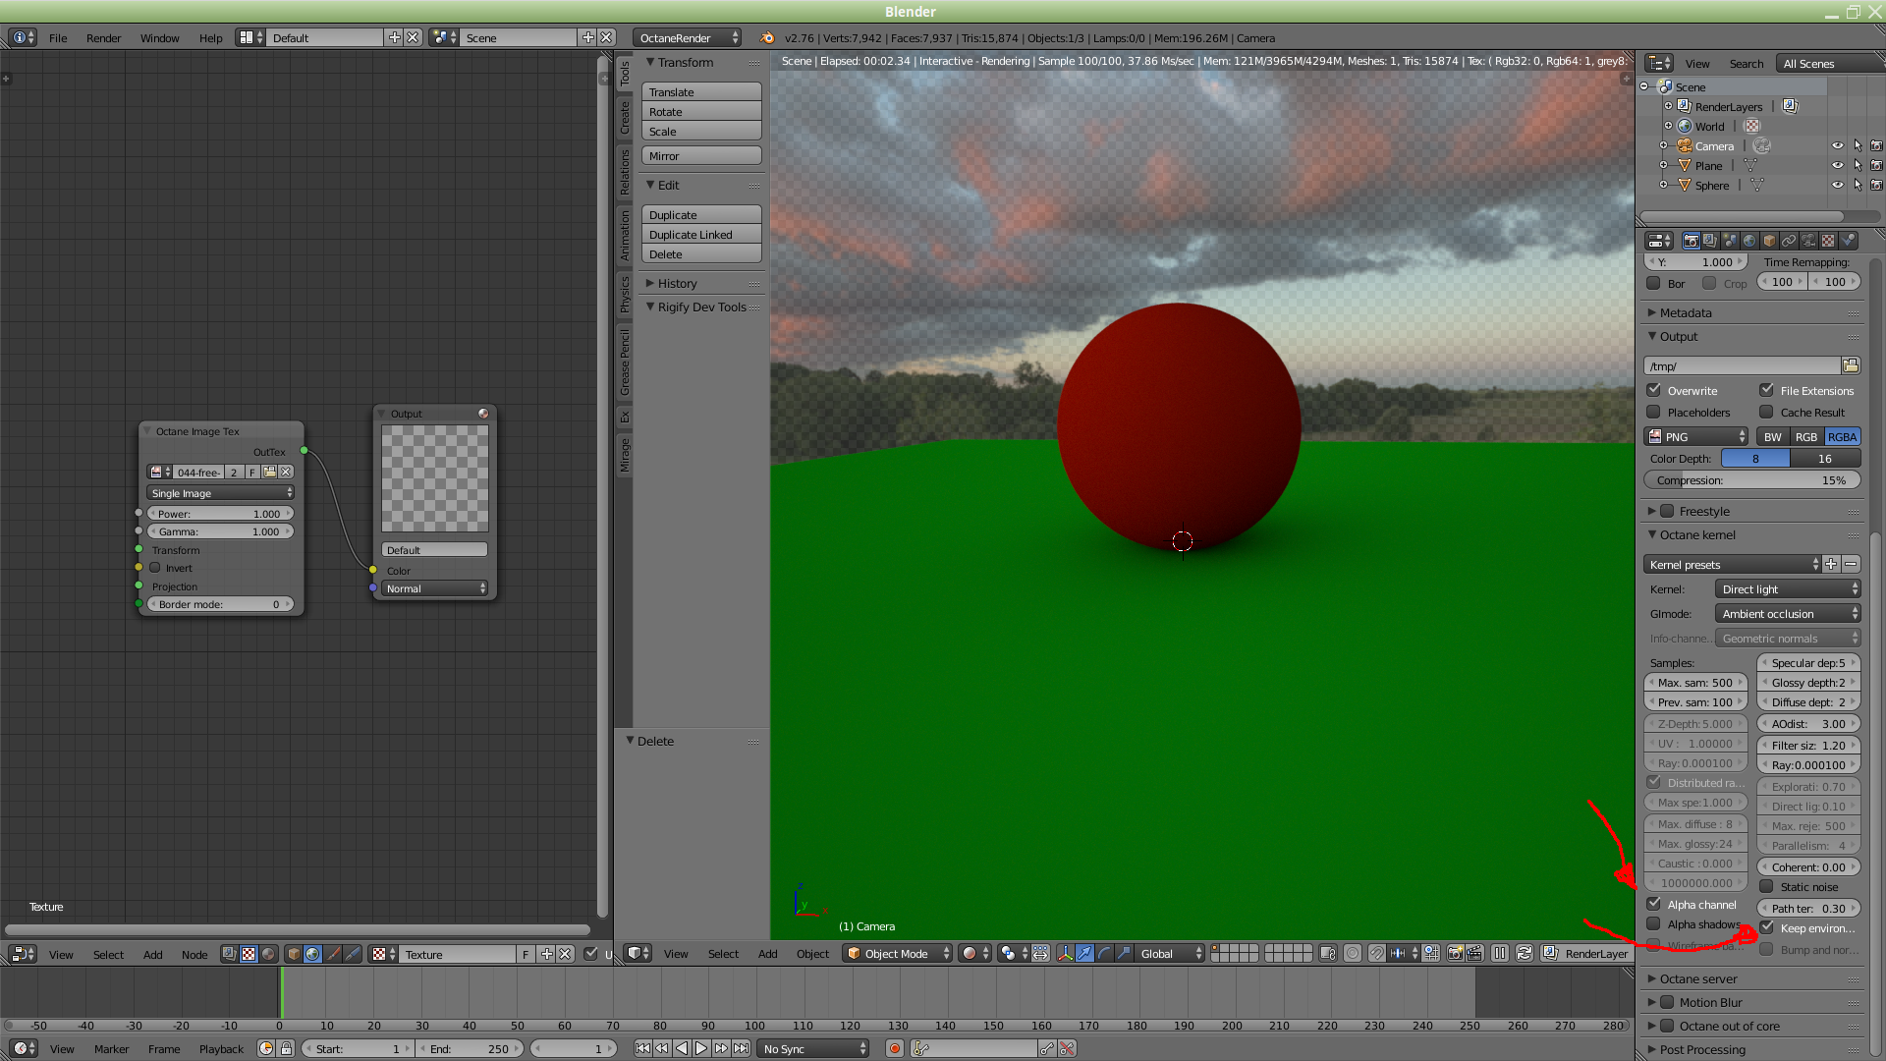Hide the Sphere object with eye icon
Viewport: 1886px width, 1061px height.
point(1837,185)
